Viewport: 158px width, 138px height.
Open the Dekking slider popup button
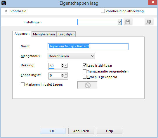coord(66,66)
